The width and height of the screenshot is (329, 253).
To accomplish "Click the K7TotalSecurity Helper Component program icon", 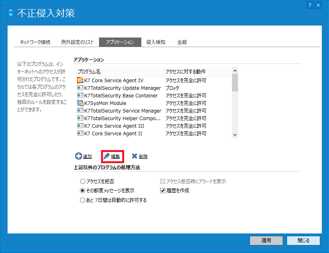I will click(80, 118).
